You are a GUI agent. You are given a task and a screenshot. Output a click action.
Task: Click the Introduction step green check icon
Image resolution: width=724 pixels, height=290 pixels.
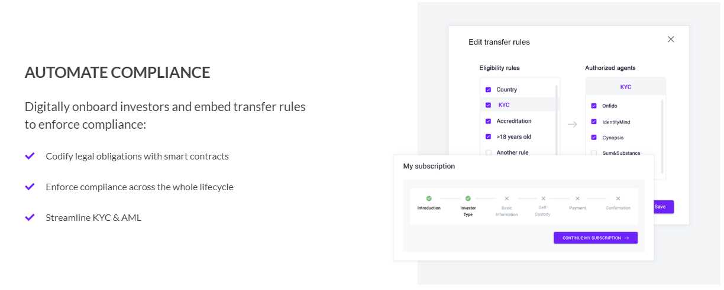(429, 198)
